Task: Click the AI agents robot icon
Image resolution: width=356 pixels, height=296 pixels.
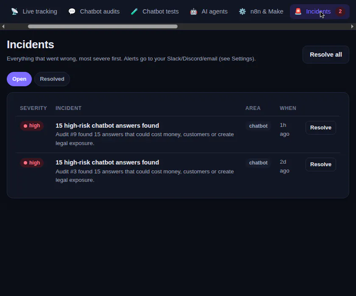Action: pos(194,11)
